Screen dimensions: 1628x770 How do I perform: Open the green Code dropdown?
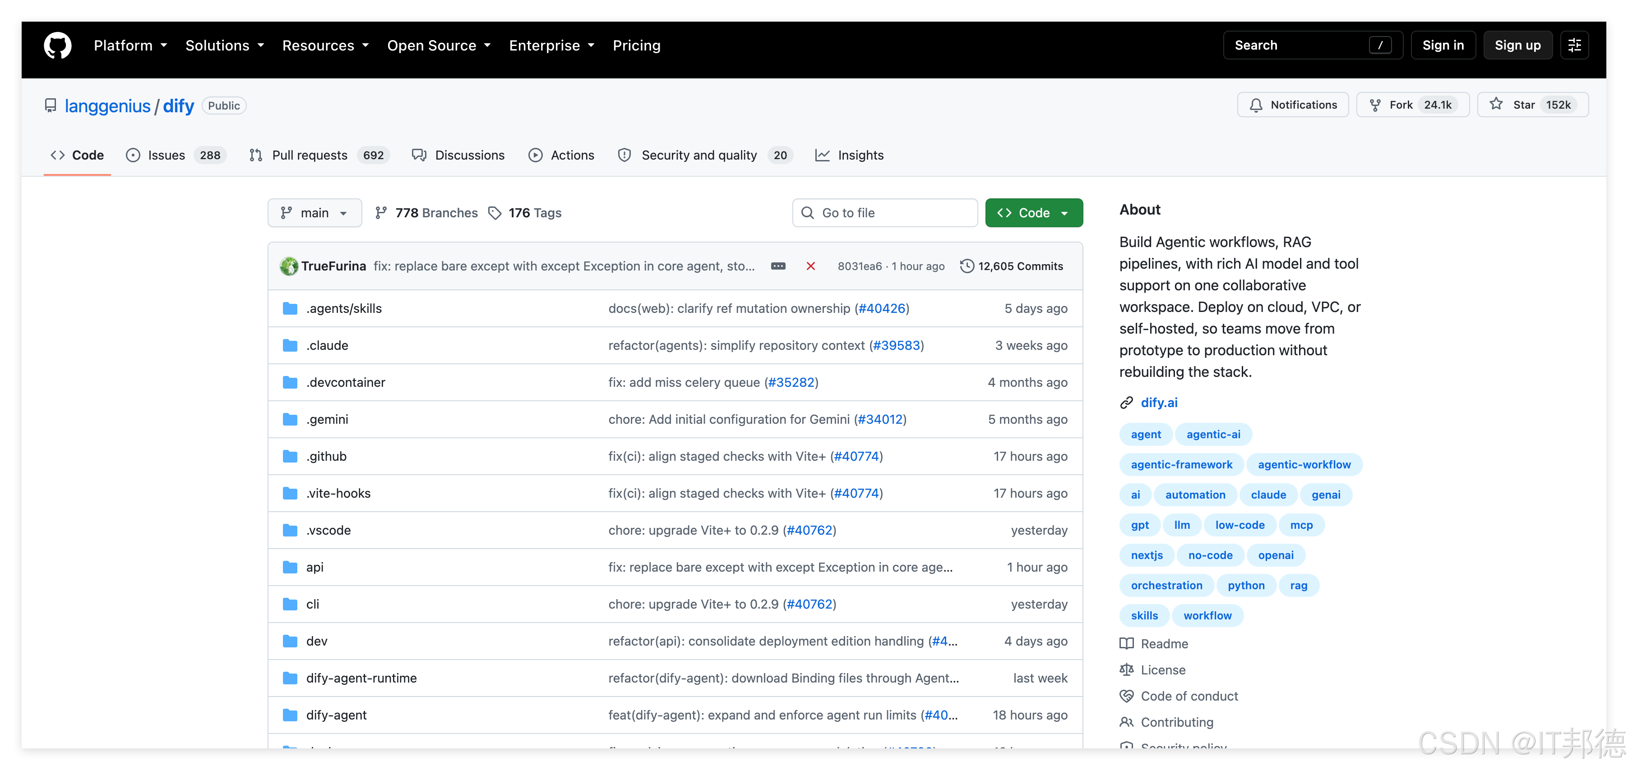1034,213
